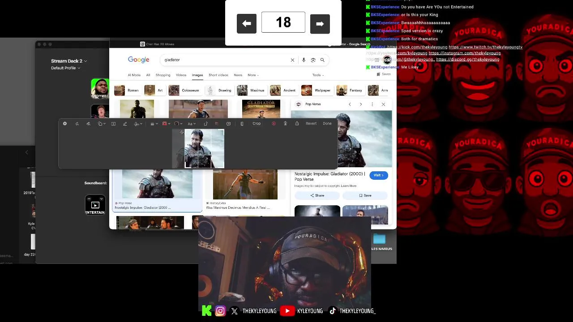
Task: Clear the Google search text with the X
Action: click(x=292, y=60)
